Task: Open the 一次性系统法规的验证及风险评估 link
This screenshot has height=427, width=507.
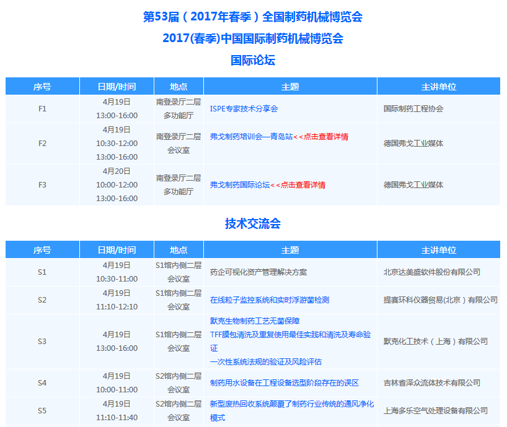Action: point(265,362)
